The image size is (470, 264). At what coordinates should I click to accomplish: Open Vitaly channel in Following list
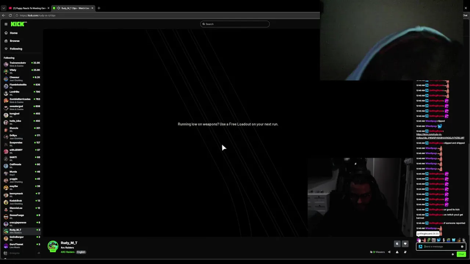tap(22, 71)
